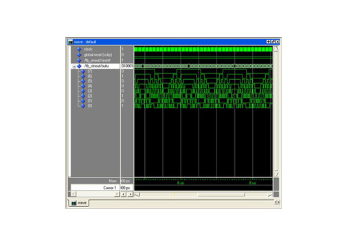This screenshot has height=249, width=349.
Task: Click the tab scroll arrows at bottom right
Action: click(x=277, y=202)
